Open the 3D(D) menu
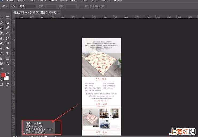The image size is (198, 137). [84, 1]
